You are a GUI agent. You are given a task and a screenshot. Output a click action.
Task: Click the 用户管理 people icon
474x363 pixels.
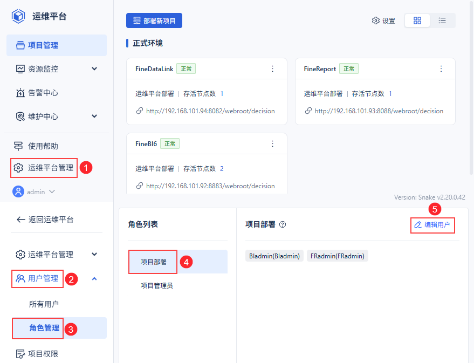(x=20, y=278)
